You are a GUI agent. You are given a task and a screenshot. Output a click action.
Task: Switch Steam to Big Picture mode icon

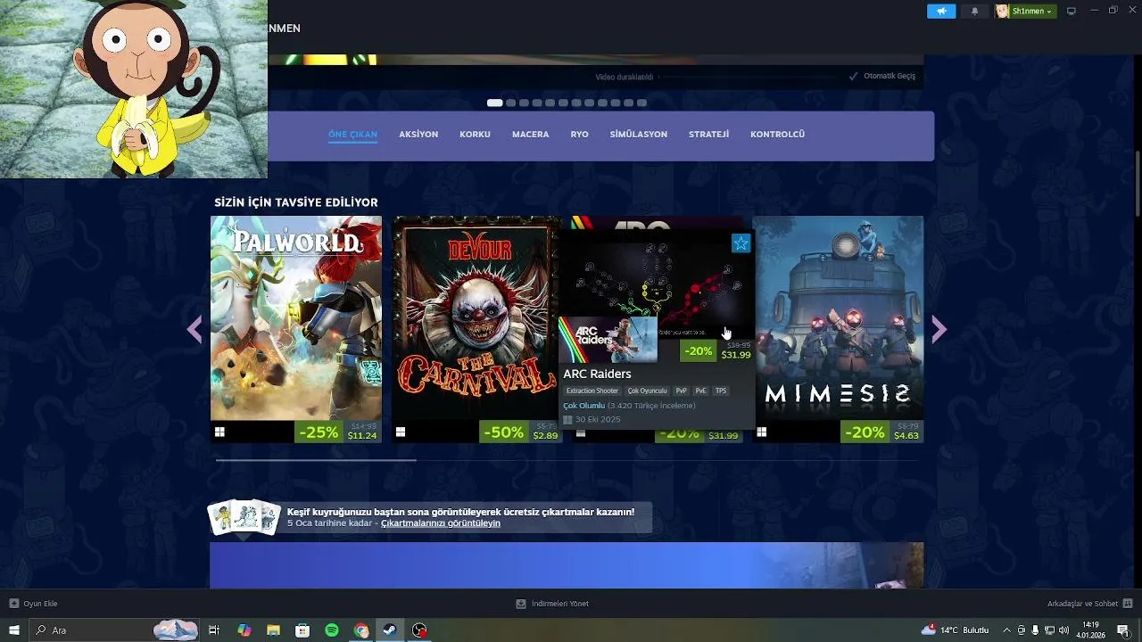(x=1072, y=11)
